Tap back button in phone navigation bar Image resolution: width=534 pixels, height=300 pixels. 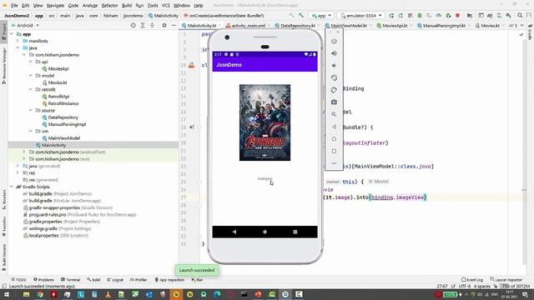point(234,232)
